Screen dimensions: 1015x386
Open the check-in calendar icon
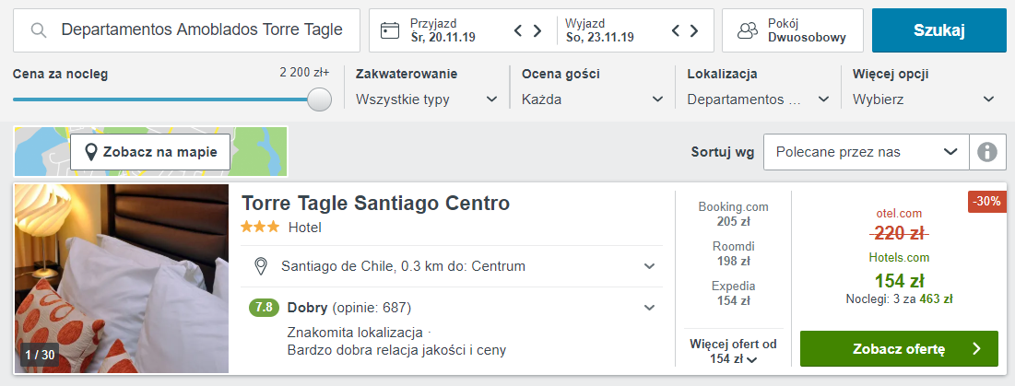point(390,30)
